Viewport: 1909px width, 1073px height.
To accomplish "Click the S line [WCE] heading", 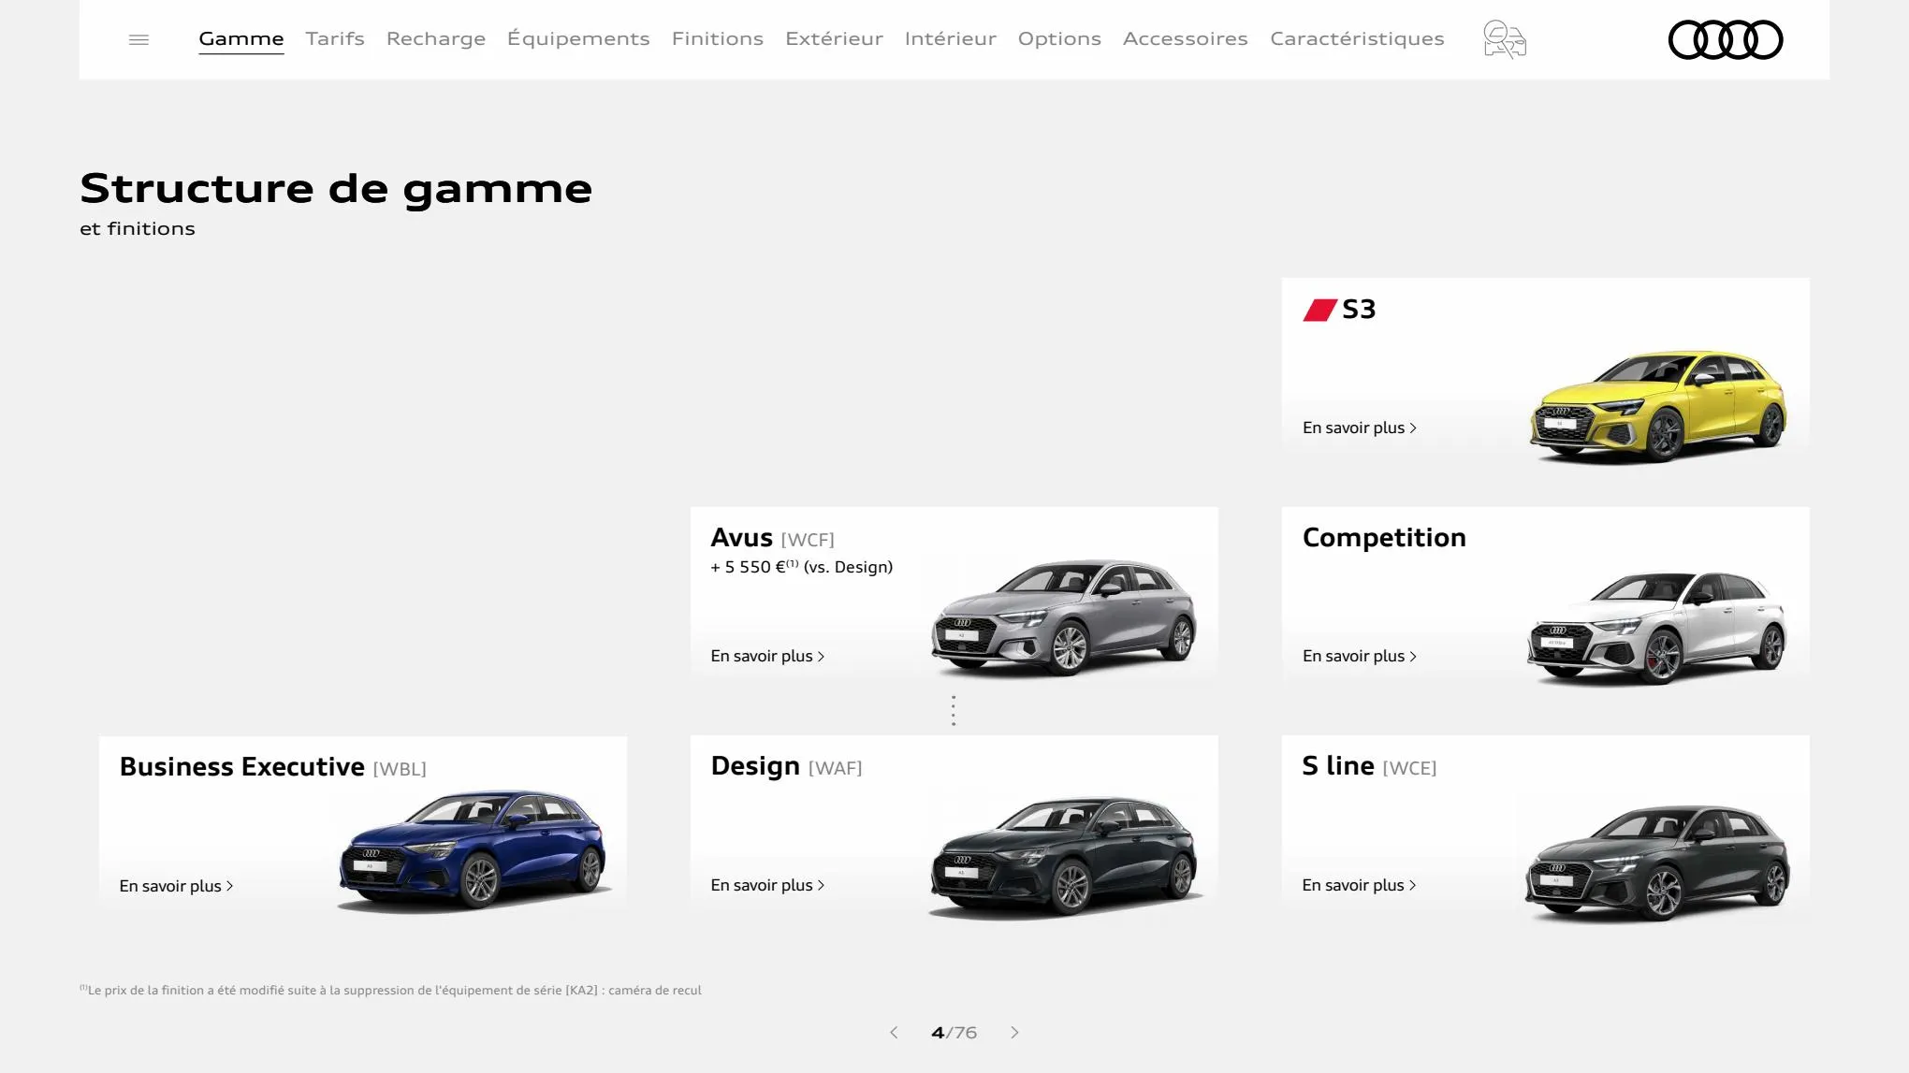I will [x=1369, y=766].
